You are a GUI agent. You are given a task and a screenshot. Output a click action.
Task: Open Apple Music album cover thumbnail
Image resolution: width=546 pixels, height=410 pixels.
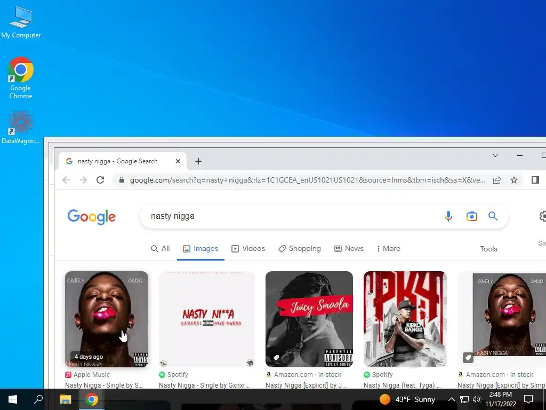click(x=107, y=319)
